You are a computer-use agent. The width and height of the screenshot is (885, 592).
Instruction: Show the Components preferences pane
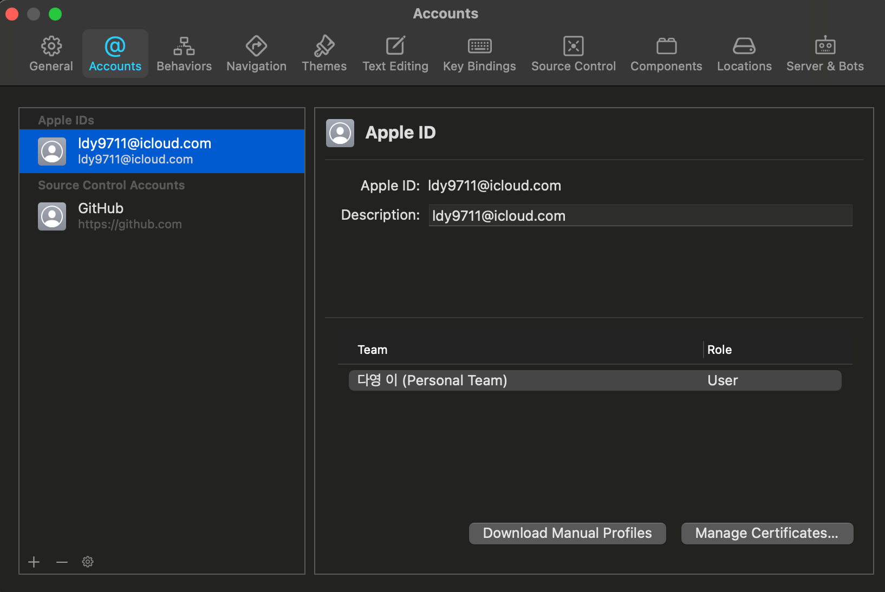coord(666,54)
